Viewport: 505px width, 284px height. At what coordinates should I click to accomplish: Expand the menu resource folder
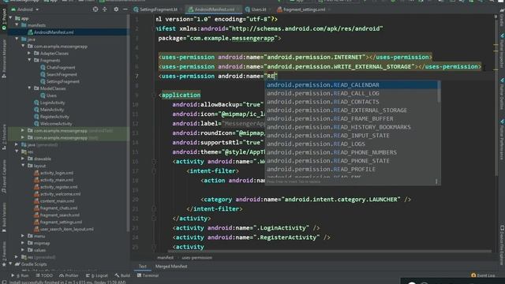click(23, 236)
